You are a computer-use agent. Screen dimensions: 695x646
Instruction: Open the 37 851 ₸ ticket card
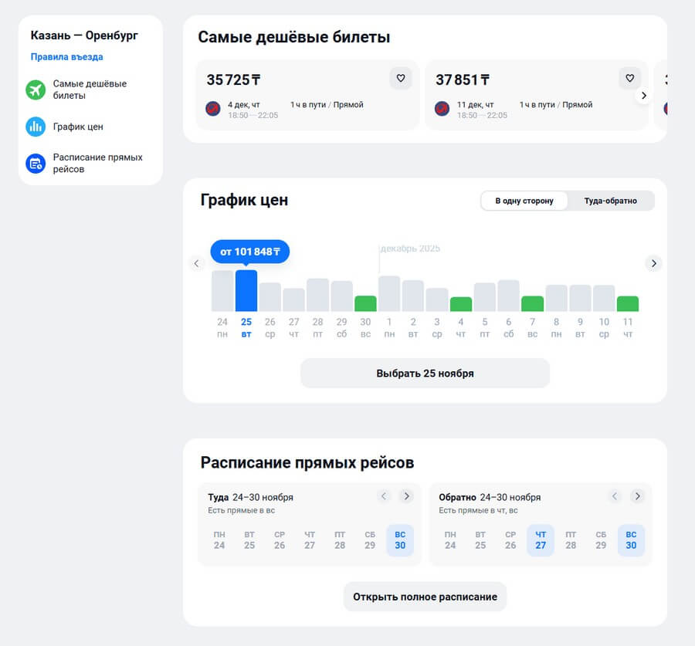click(x=537, y=95)
